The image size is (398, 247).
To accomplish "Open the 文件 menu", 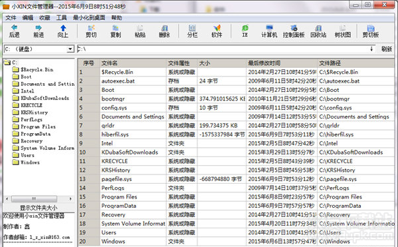I will pyautogui.click(x=11, y=17).
